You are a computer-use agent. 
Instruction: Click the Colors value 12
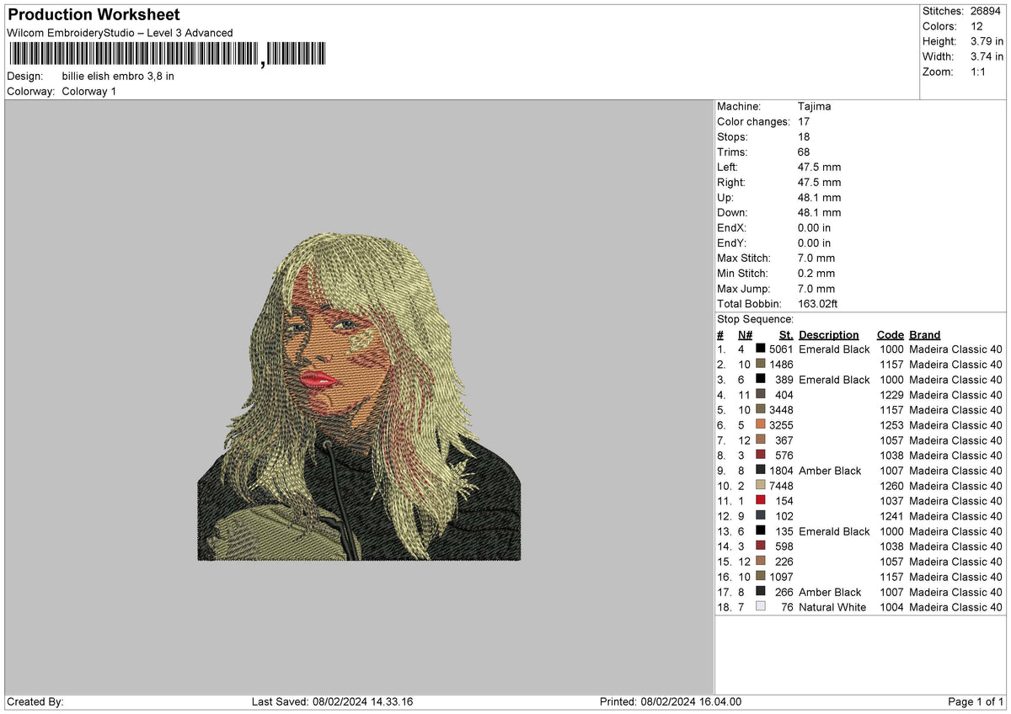tap(976, 26)
